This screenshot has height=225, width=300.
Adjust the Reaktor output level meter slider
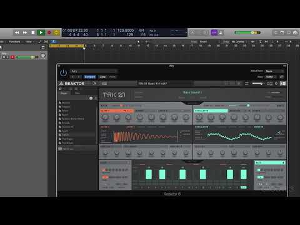257,84
